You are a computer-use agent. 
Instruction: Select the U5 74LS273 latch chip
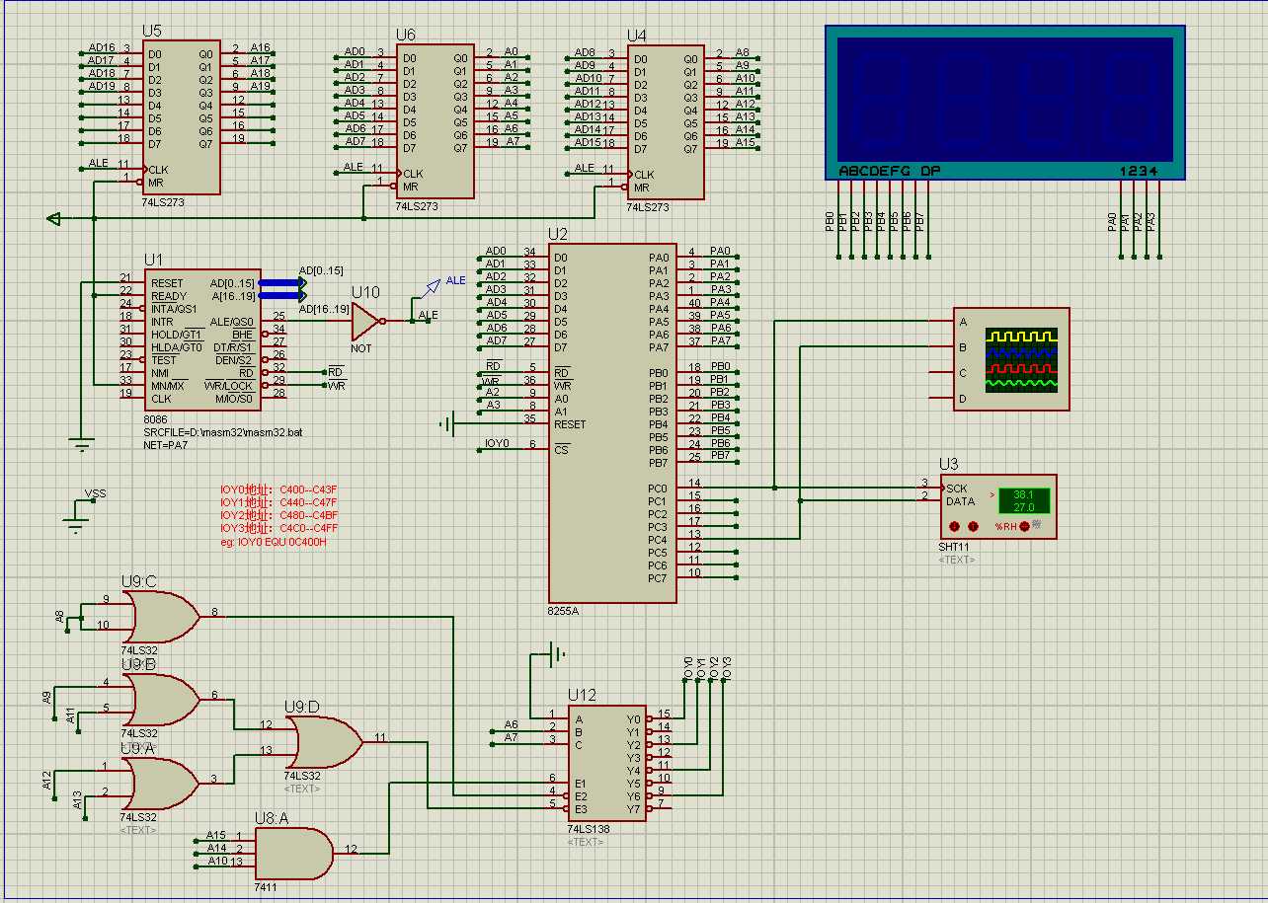(x=181, y=117)
